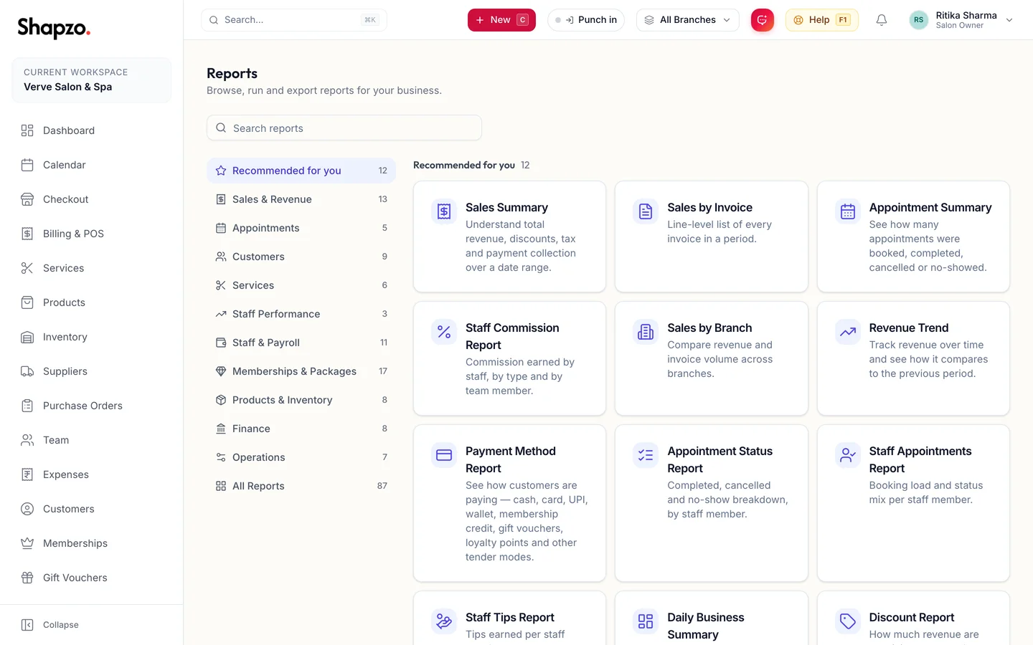The height and width of the screenshot is (645, 1033).
Task: Select the Products & Inventory category
Action: [301, 400]
